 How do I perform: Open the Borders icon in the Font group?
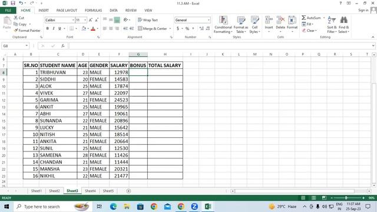coord(71,28)
